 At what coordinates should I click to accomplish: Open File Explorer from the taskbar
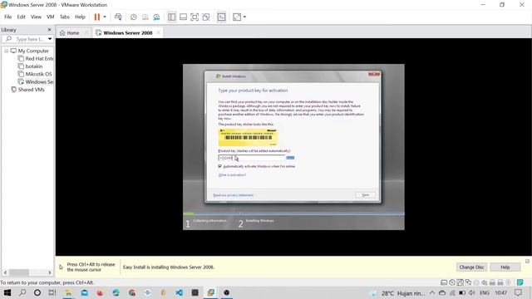(x=68, y=292)
